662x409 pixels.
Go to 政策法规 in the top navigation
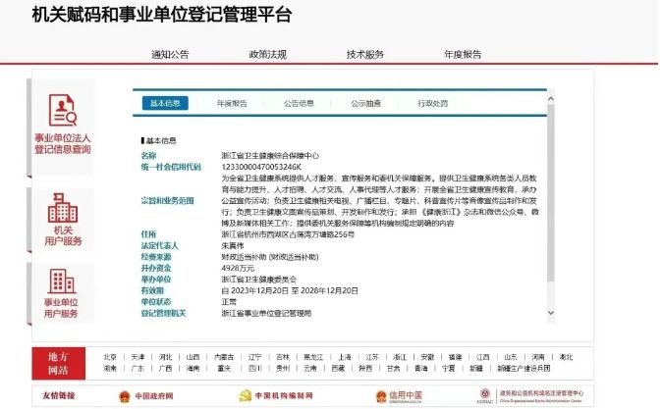(267, 54)
